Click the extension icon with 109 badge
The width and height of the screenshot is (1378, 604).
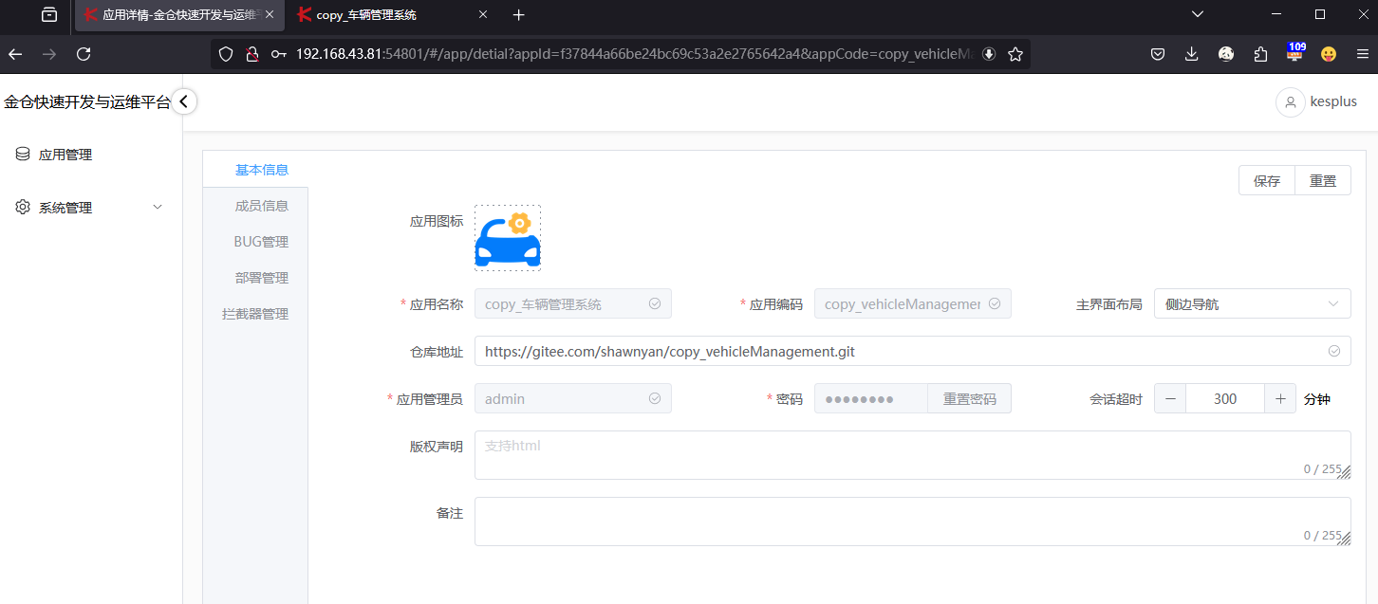1295,52
